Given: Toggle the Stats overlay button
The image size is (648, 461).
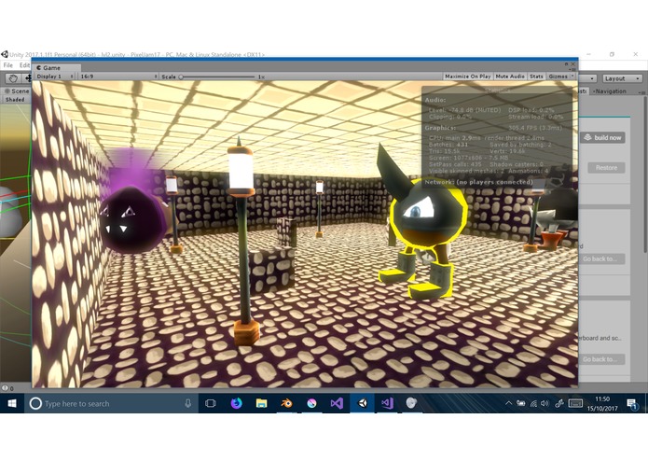Looking at the screenshot, I should 536,77.
